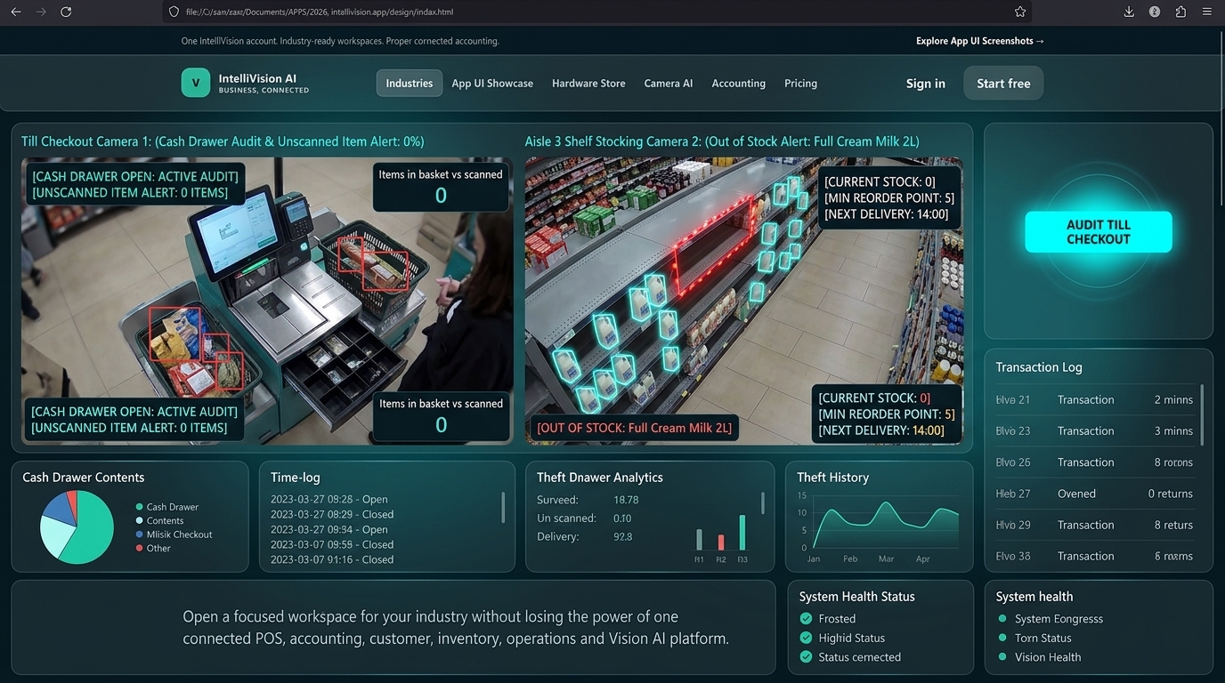Click the shield icon in the address bar
1225x683 pixels.
(174, 12)
